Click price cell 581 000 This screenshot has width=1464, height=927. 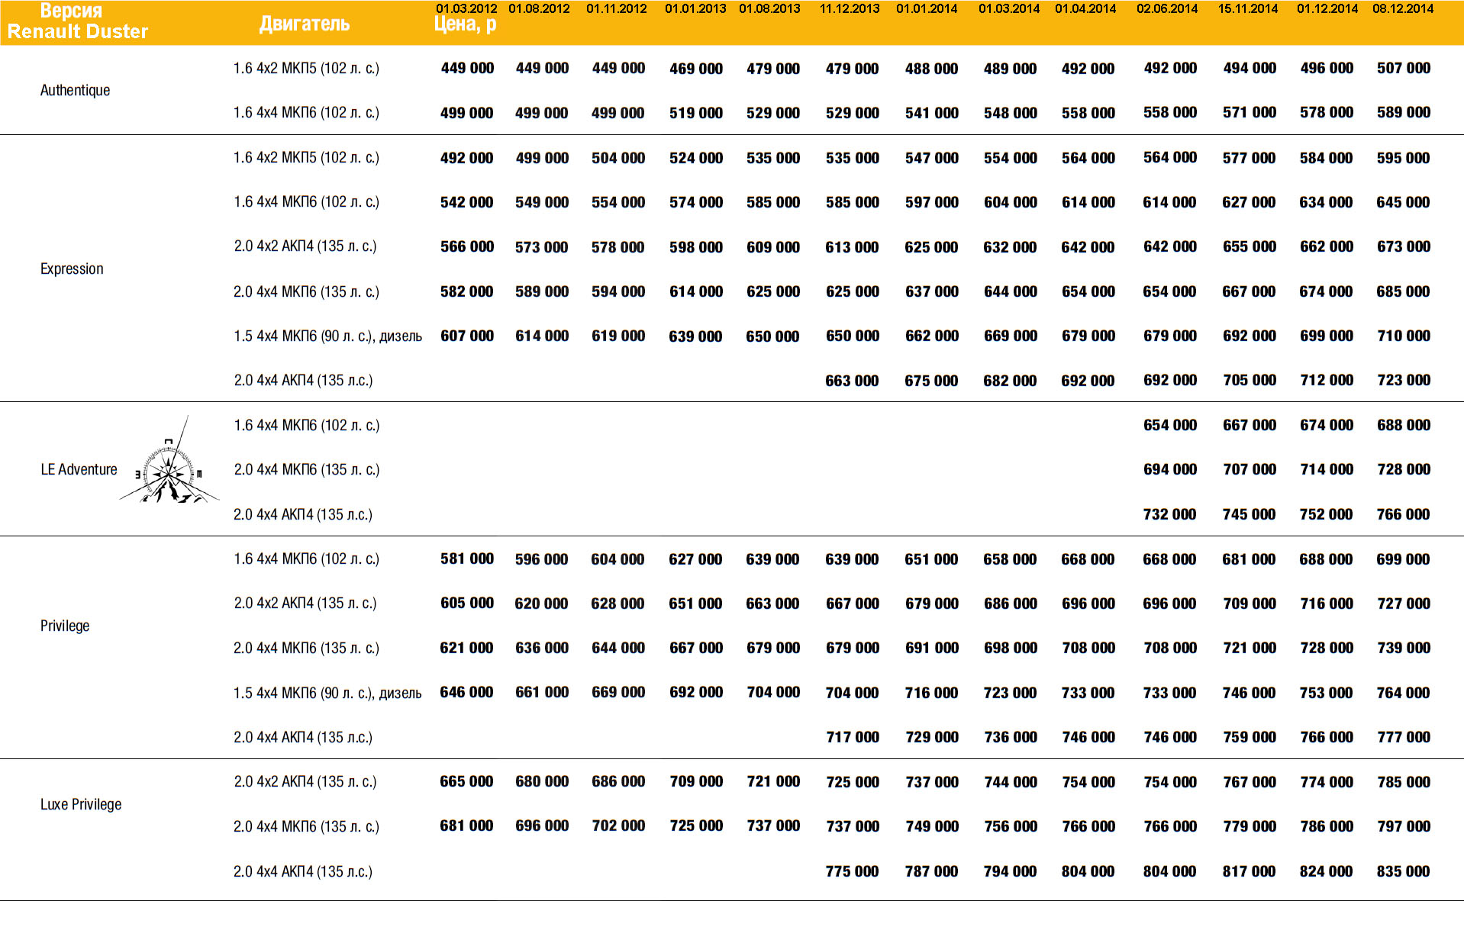click(x=467, y=558)
